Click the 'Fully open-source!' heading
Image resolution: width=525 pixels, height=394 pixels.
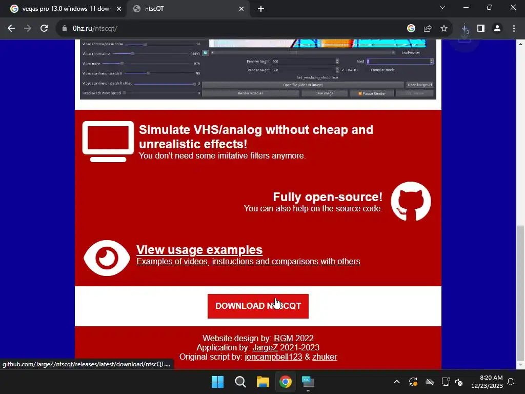[328, 197]
